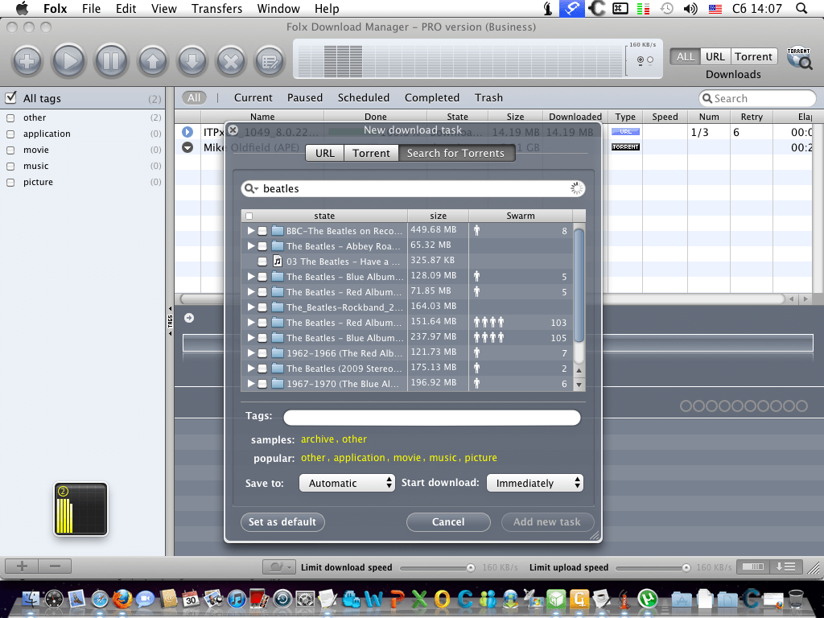Expand The_Beatles-Rockband_2... folder
The width and height of the screenshot is (824, 618).
coord(251,307)
